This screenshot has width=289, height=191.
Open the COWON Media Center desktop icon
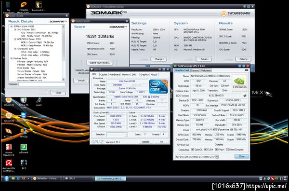pyautogui.click(x=24, y=7)
